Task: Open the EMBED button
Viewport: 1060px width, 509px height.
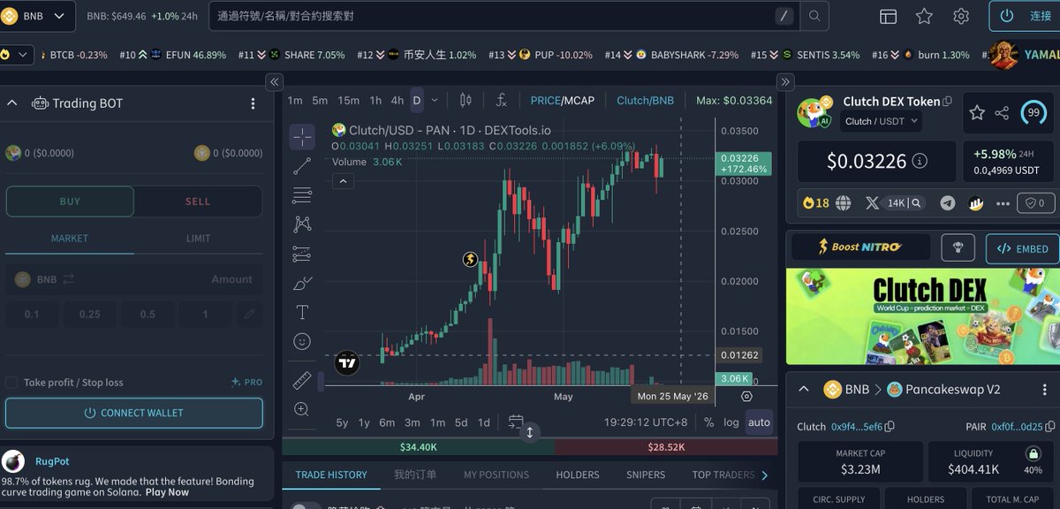Action: click(x=1022, y=248)
